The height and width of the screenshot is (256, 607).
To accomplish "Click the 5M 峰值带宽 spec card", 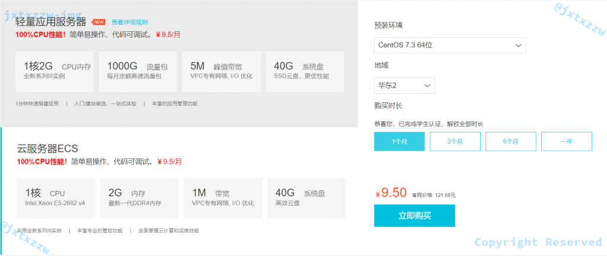I will 222,72.
